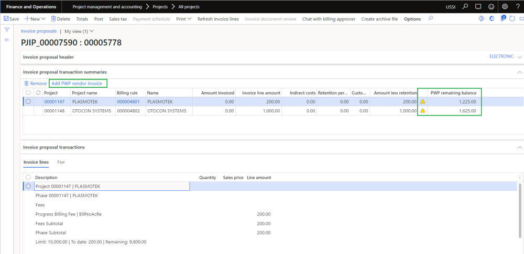The width and height of the screenshot is (524, 254).
Task: Open the My view (1) dropdown
Action: pos(79,31)
